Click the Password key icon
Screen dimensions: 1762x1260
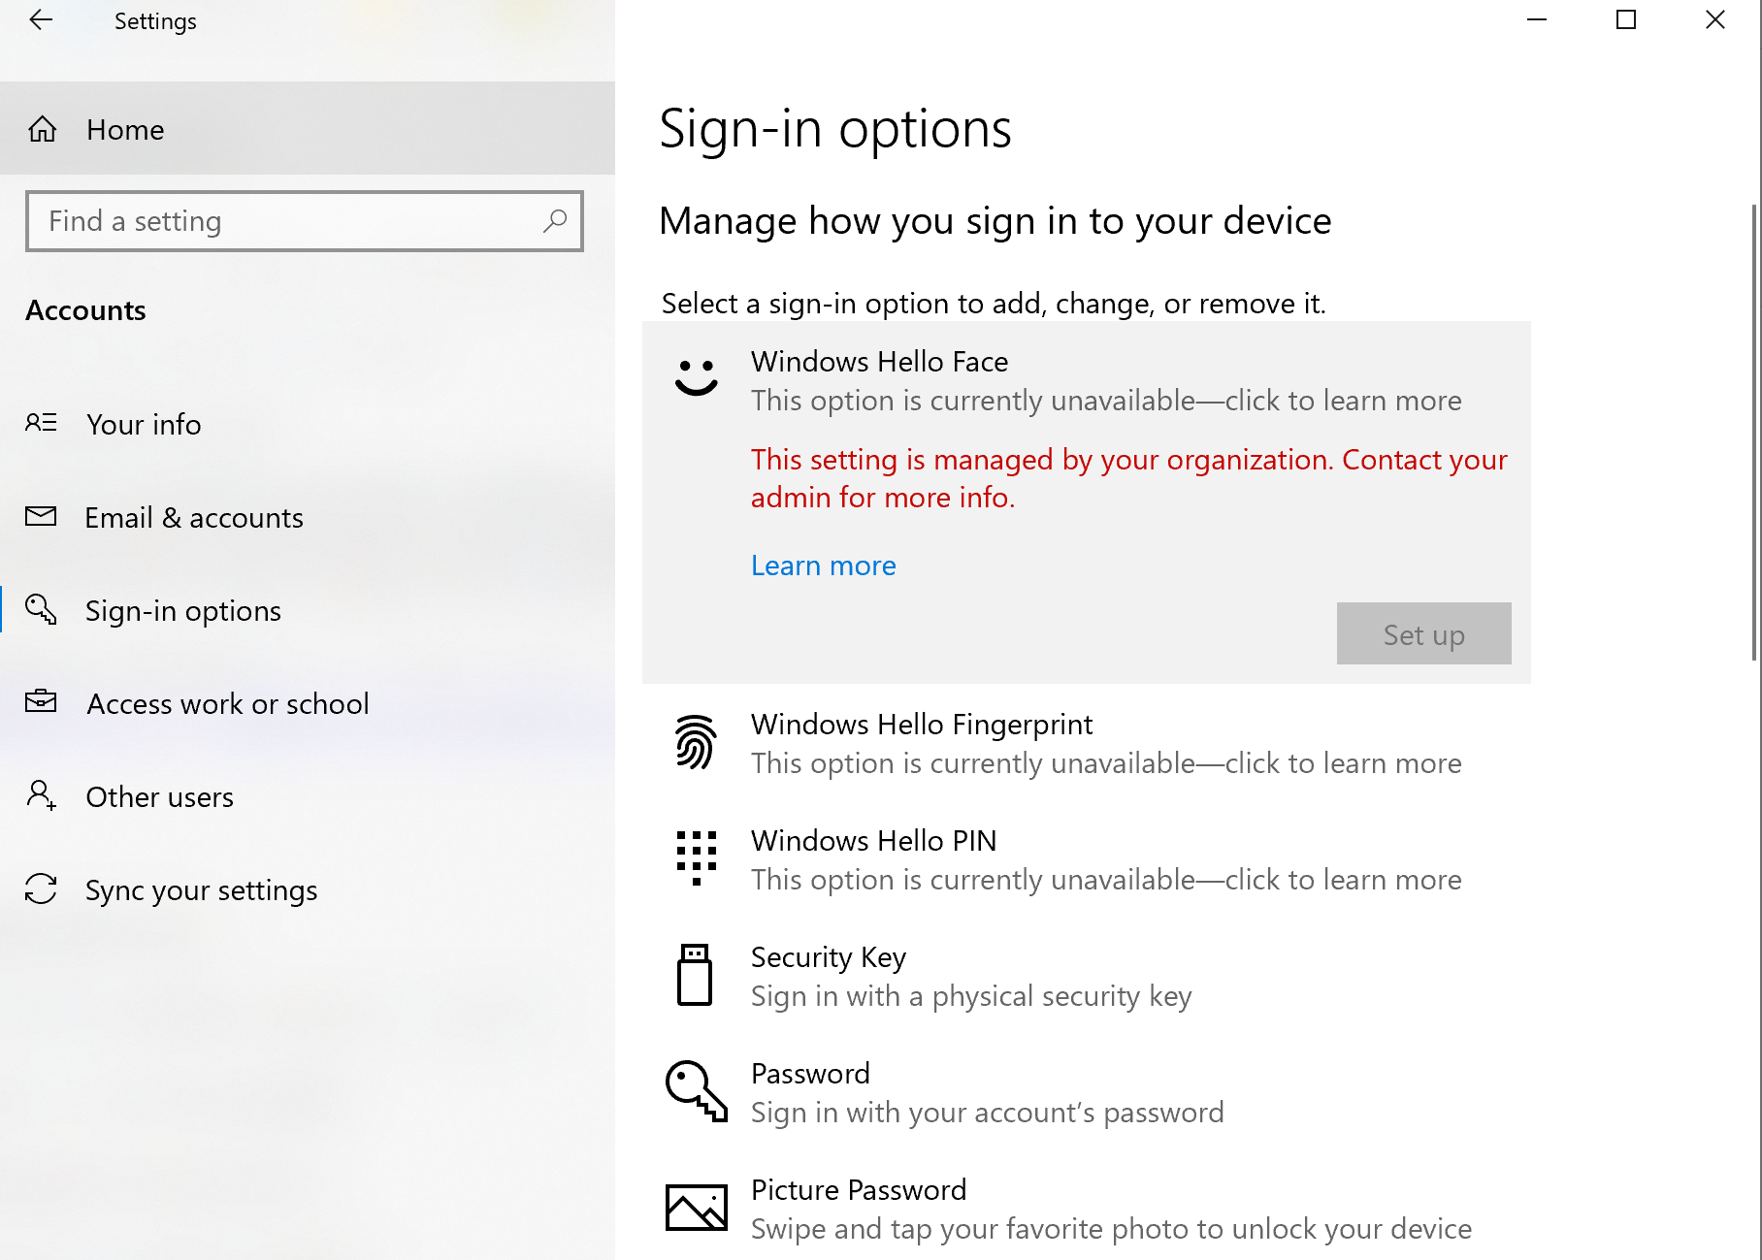pos(696,1091)
